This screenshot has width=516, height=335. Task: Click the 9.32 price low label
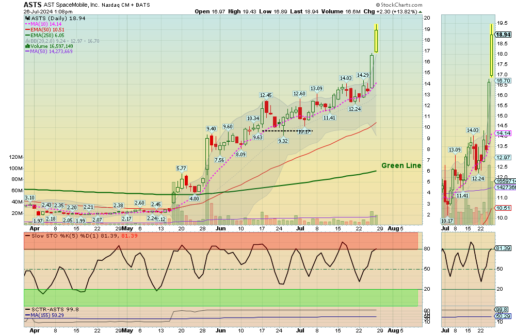[283, 141]
